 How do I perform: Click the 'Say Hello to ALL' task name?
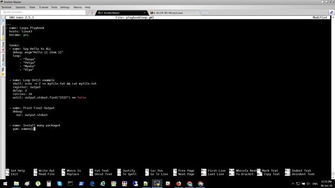37,49
